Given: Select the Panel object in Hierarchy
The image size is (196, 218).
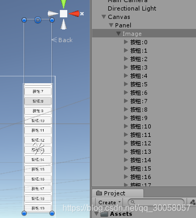Looking at the screenshot, I should 123,25.
